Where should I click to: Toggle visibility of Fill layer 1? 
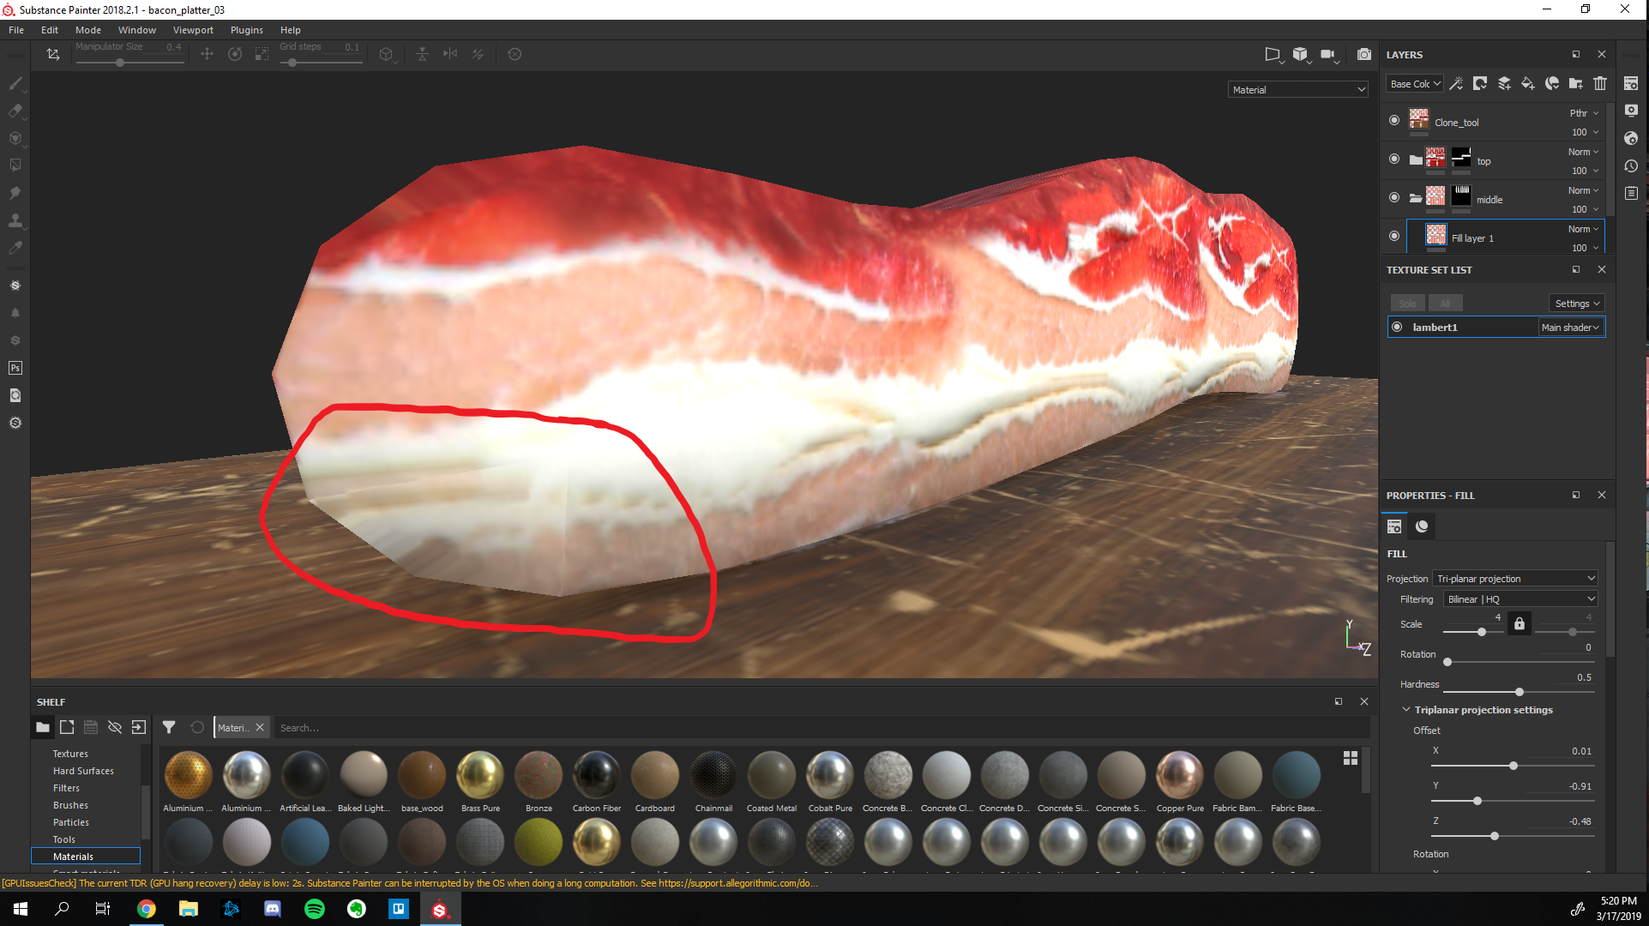pos(1394,238)
